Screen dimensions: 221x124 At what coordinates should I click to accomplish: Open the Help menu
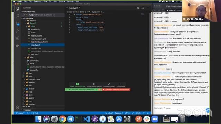(x=77, y=1)
